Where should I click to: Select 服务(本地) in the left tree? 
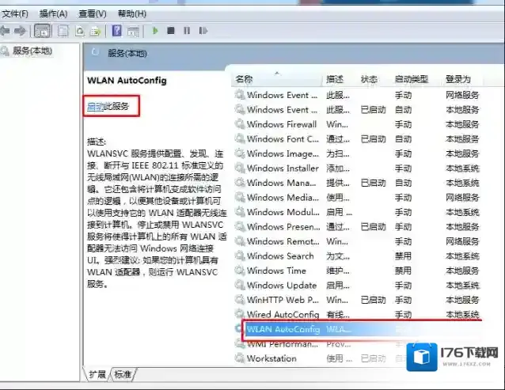[32, 51]
